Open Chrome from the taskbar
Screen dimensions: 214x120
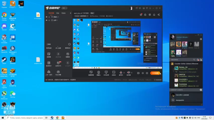pos(58,118)
